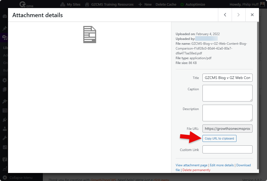The width and height of the screenshot is (267, 181).
Task: Click inside the Title text field
Action: tap(227, 78)
